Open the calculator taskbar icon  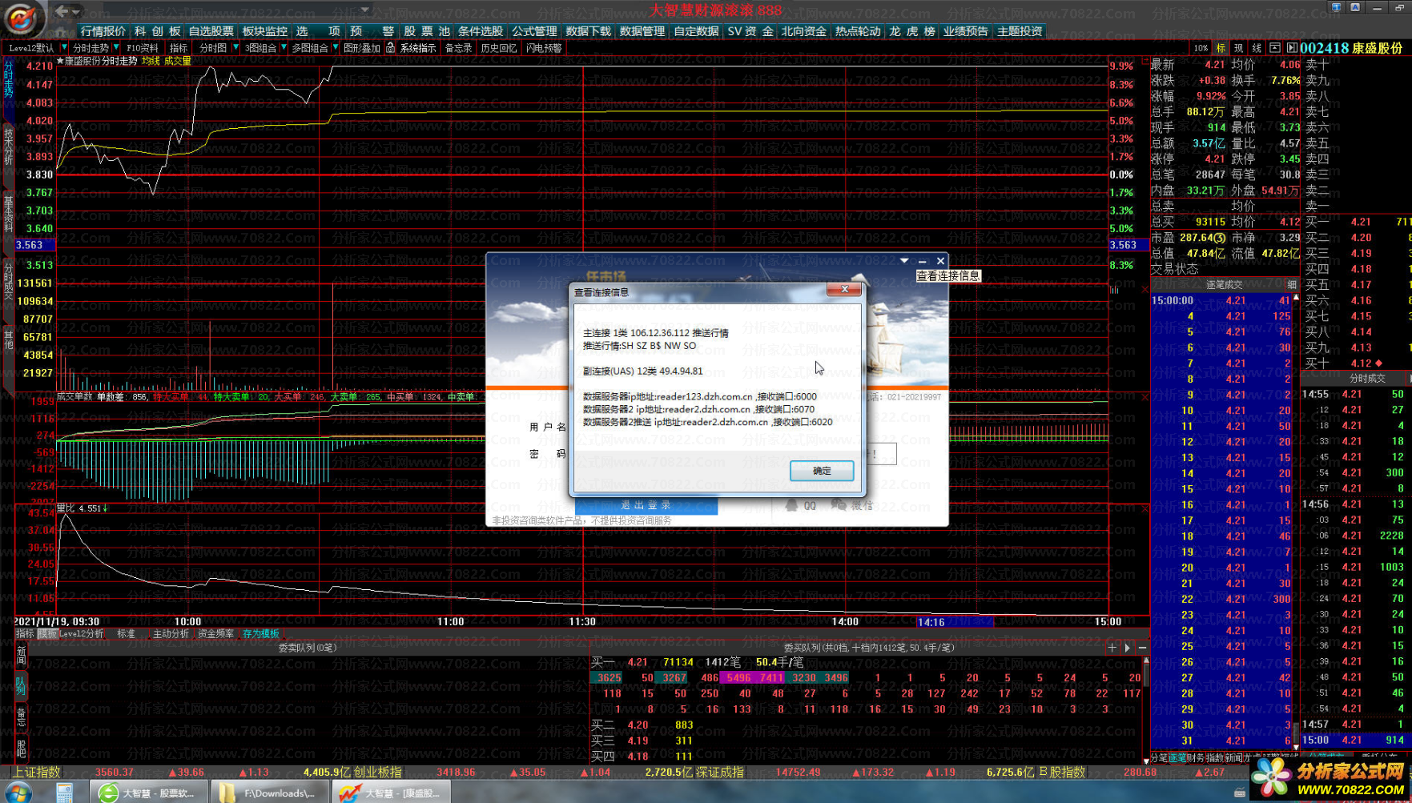point(64,793)
